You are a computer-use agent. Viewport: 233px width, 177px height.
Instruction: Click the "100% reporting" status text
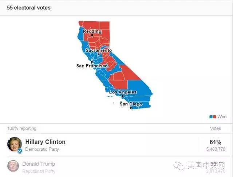point(21,128)
